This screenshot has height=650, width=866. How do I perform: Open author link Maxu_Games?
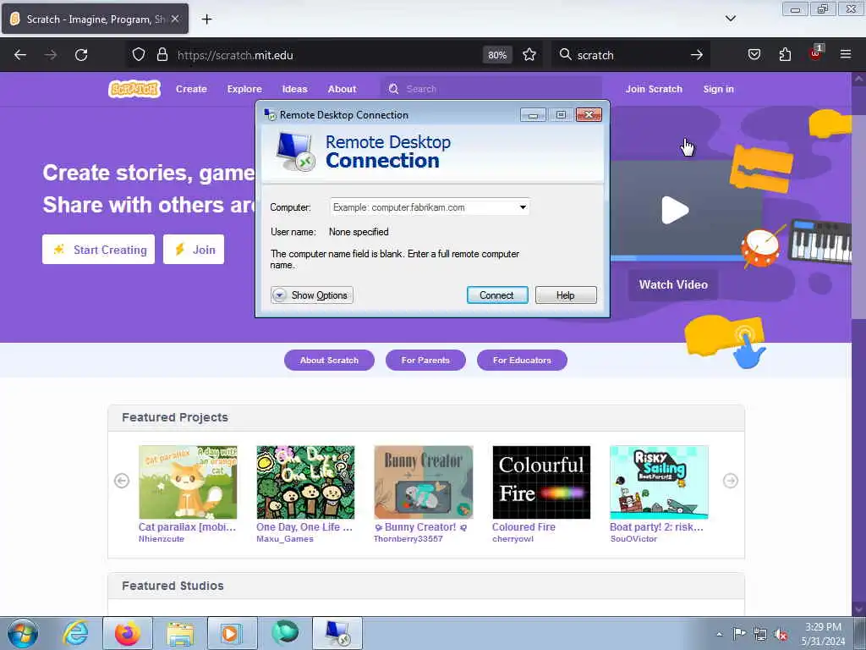[285, 539]
